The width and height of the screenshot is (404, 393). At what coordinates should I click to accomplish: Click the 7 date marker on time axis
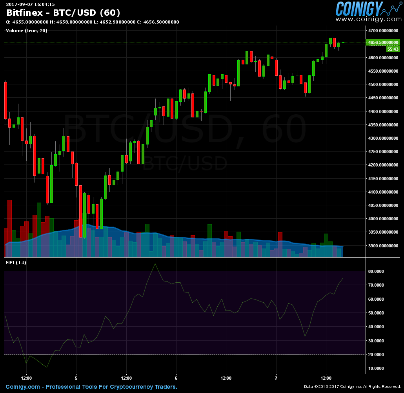276,378
